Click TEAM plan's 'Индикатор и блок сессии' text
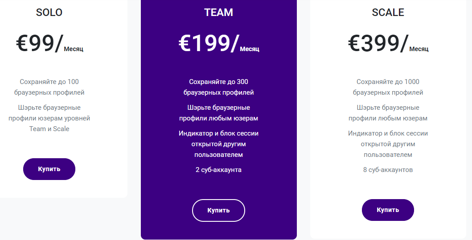Image resolution: width=472 pixels, height=240 pixels. tap(218, 133)
